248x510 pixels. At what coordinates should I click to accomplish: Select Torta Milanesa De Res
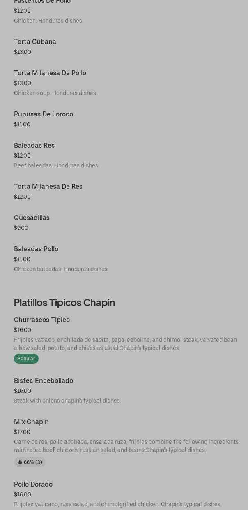[x=48, y=187]
